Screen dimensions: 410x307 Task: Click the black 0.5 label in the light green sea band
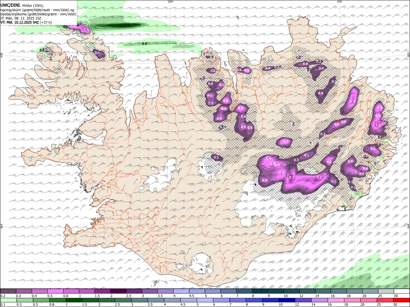[x=144, y=43]
